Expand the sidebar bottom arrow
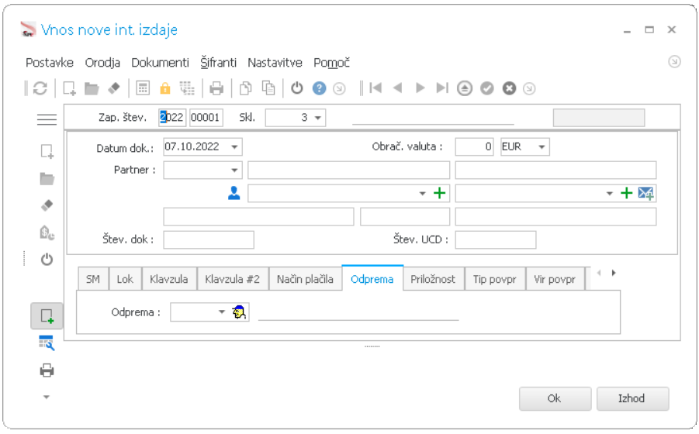 [x=47, y=397]
